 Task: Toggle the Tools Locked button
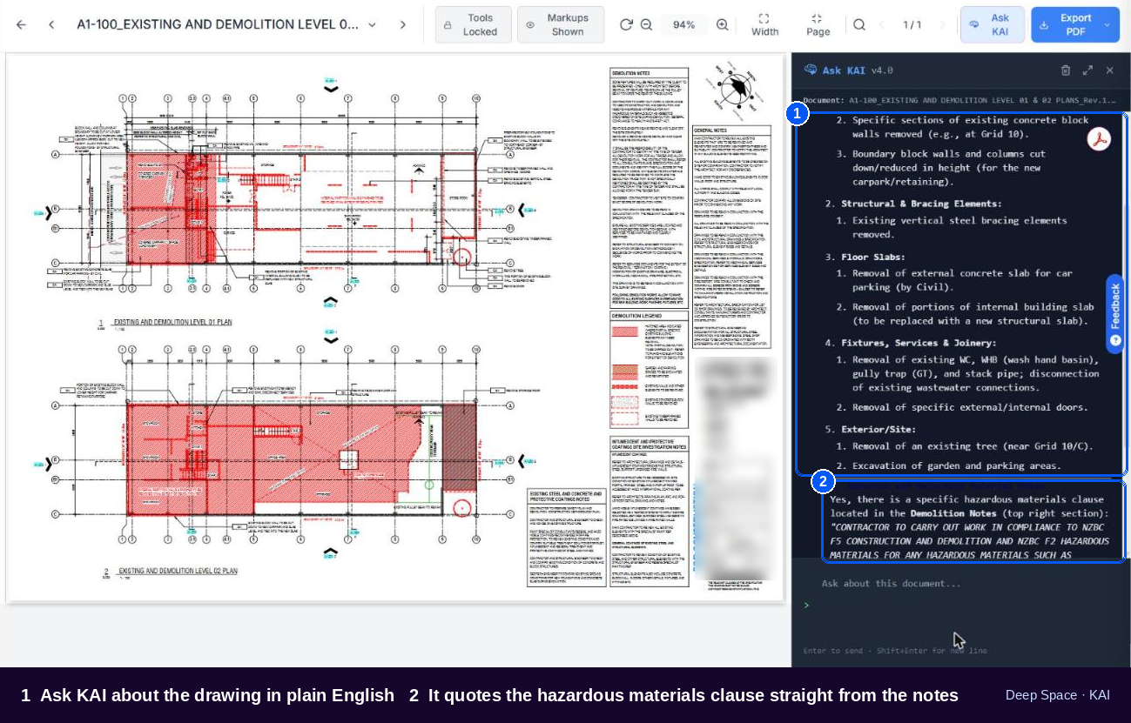[x=474, y=24]
